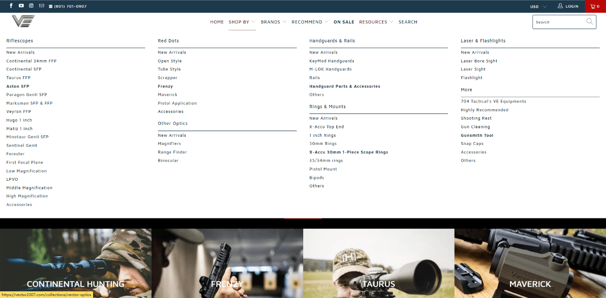This screenshot has width=606, height=298.
Task: Select Range Finder
Action: point(173,152)
